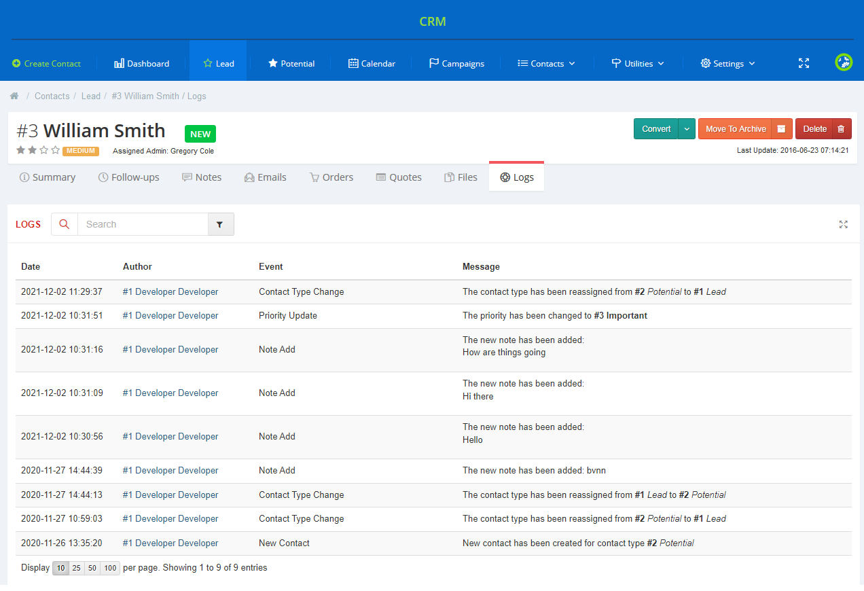The height and width of the screenshot is (591, 864).
Task: Open the Convert button dropdown arrow
Action: [x=687, y=128]
